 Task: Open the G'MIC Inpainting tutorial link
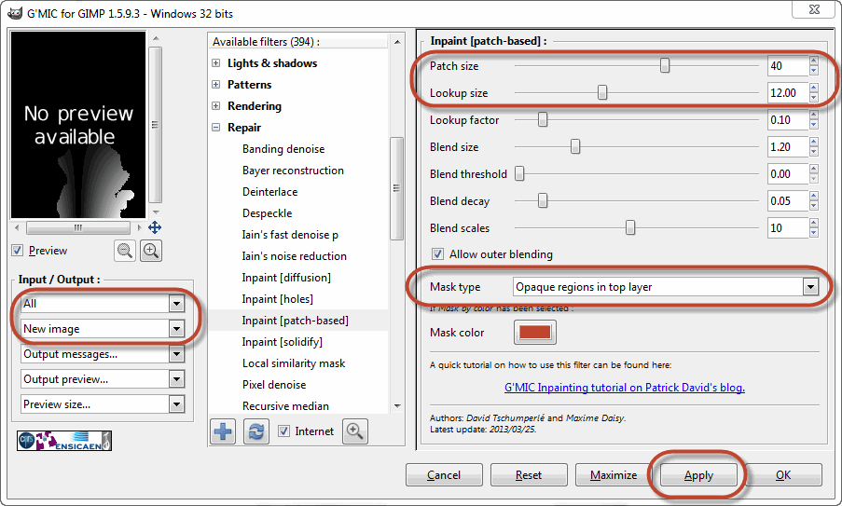point(625,388)
